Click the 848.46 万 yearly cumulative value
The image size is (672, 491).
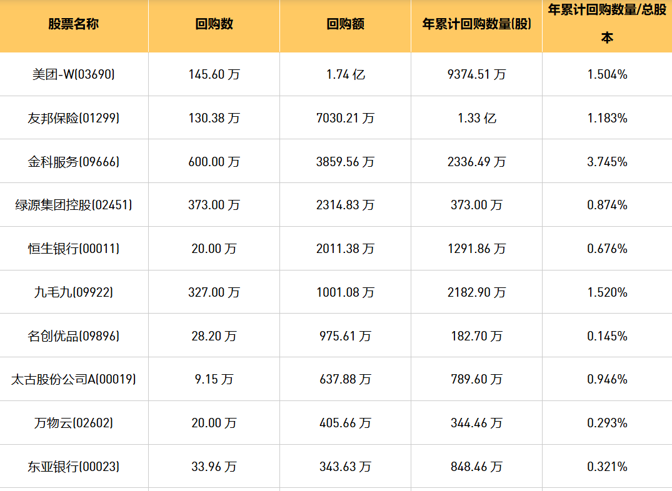coord(476,467)
